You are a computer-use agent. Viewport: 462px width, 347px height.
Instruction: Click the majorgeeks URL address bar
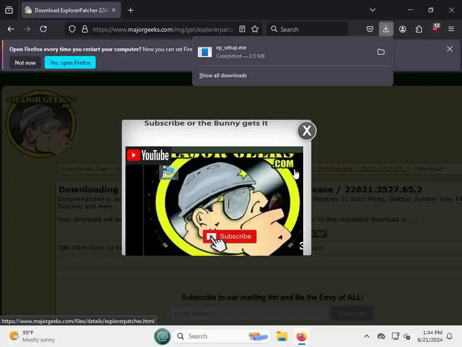(163, 29)
